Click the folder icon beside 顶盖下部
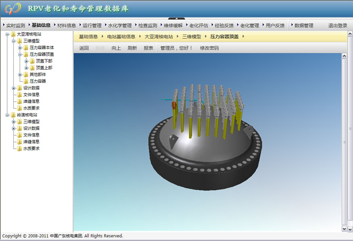 [32, 61]
